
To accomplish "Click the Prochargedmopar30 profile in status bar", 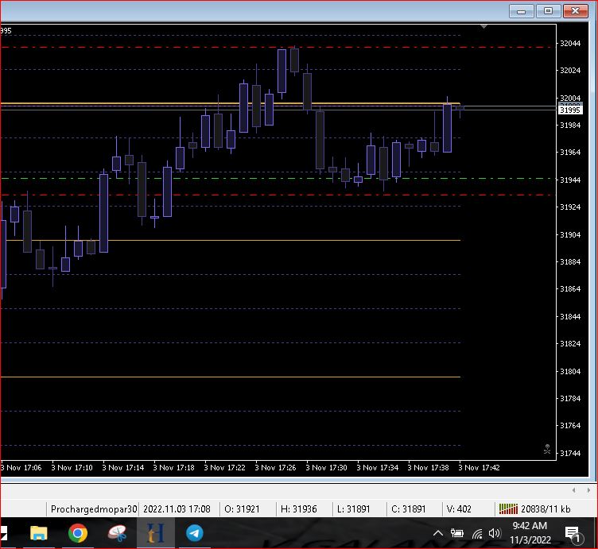I will coord(94,508).
